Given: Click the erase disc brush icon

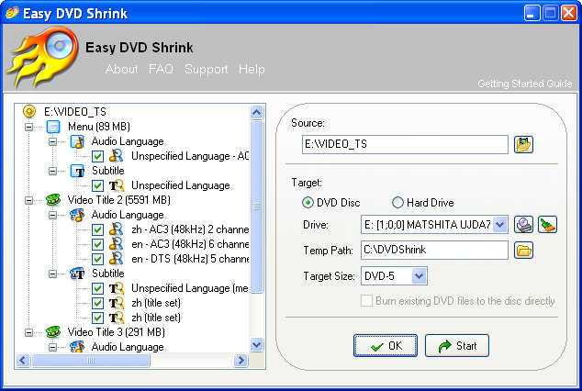Looking at the screenshot, I should (547, 225).
